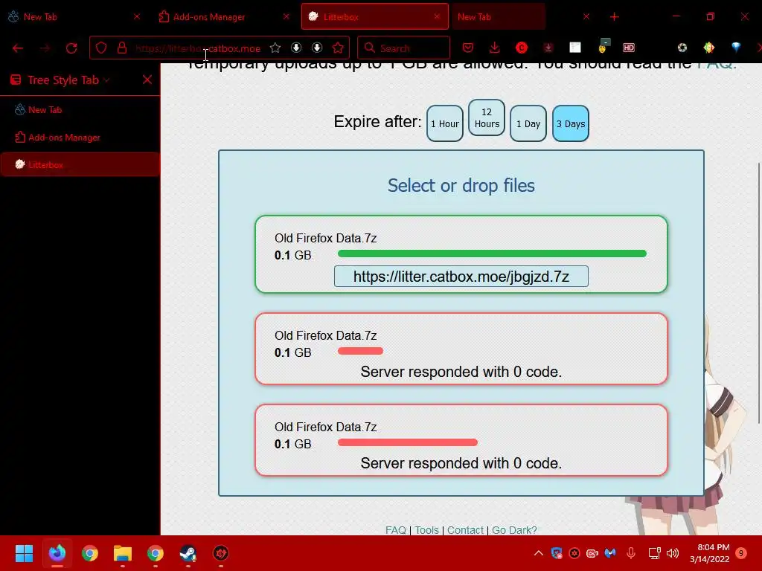Open the Tree Style Tab sidebar switcher dropdown
762x571 pixels.
(106, 80)
